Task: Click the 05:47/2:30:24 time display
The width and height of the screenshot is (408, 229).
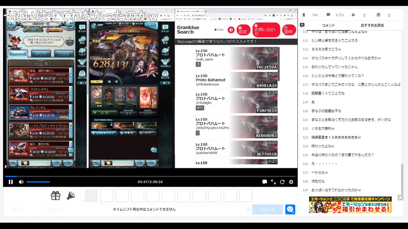Action: (x=150, y=182)
